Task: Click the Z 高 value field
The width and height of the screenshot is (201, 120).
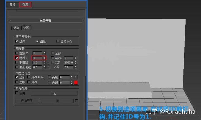Action: click(69, 63)
